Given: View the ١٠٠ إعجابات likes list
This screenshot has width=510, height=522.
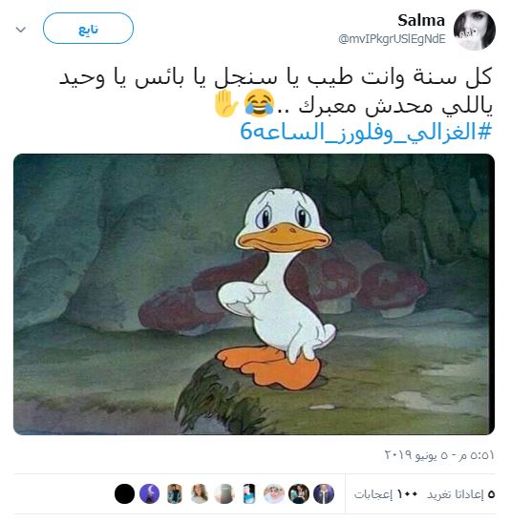Looking at the screenshot, I should click(x=386, y=494).
